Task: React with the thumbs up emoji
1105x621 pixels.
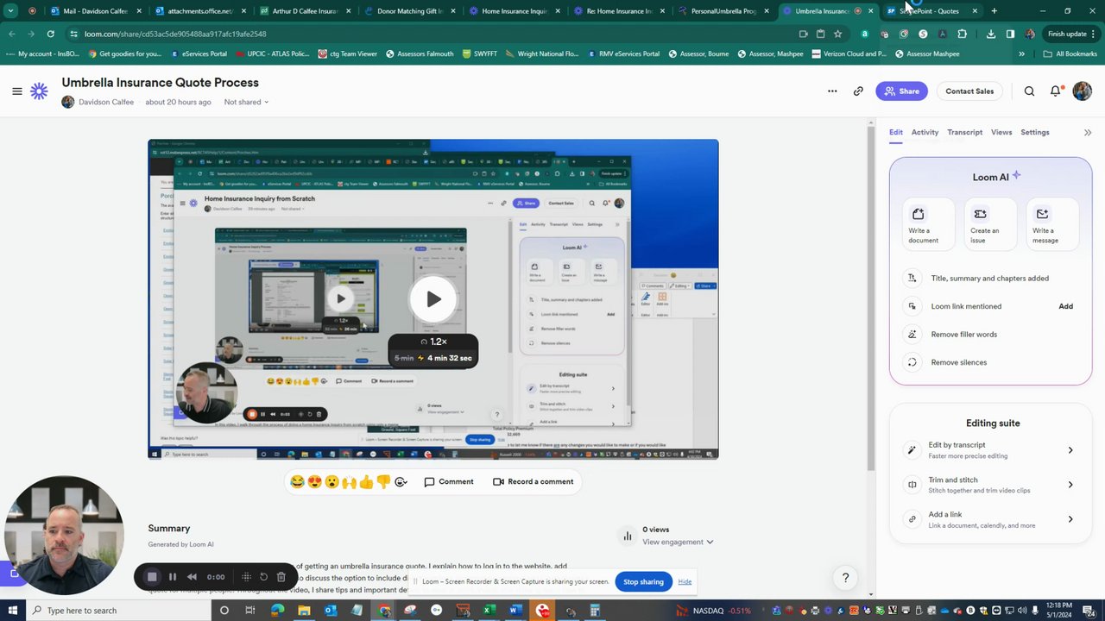Action: [366, 482]
